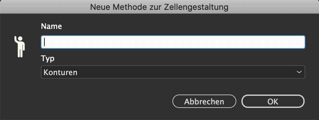This screenshot has width=319, height=120.
Task: Place cursor in the blue-outlined Name field
Action: pos(173,42)
